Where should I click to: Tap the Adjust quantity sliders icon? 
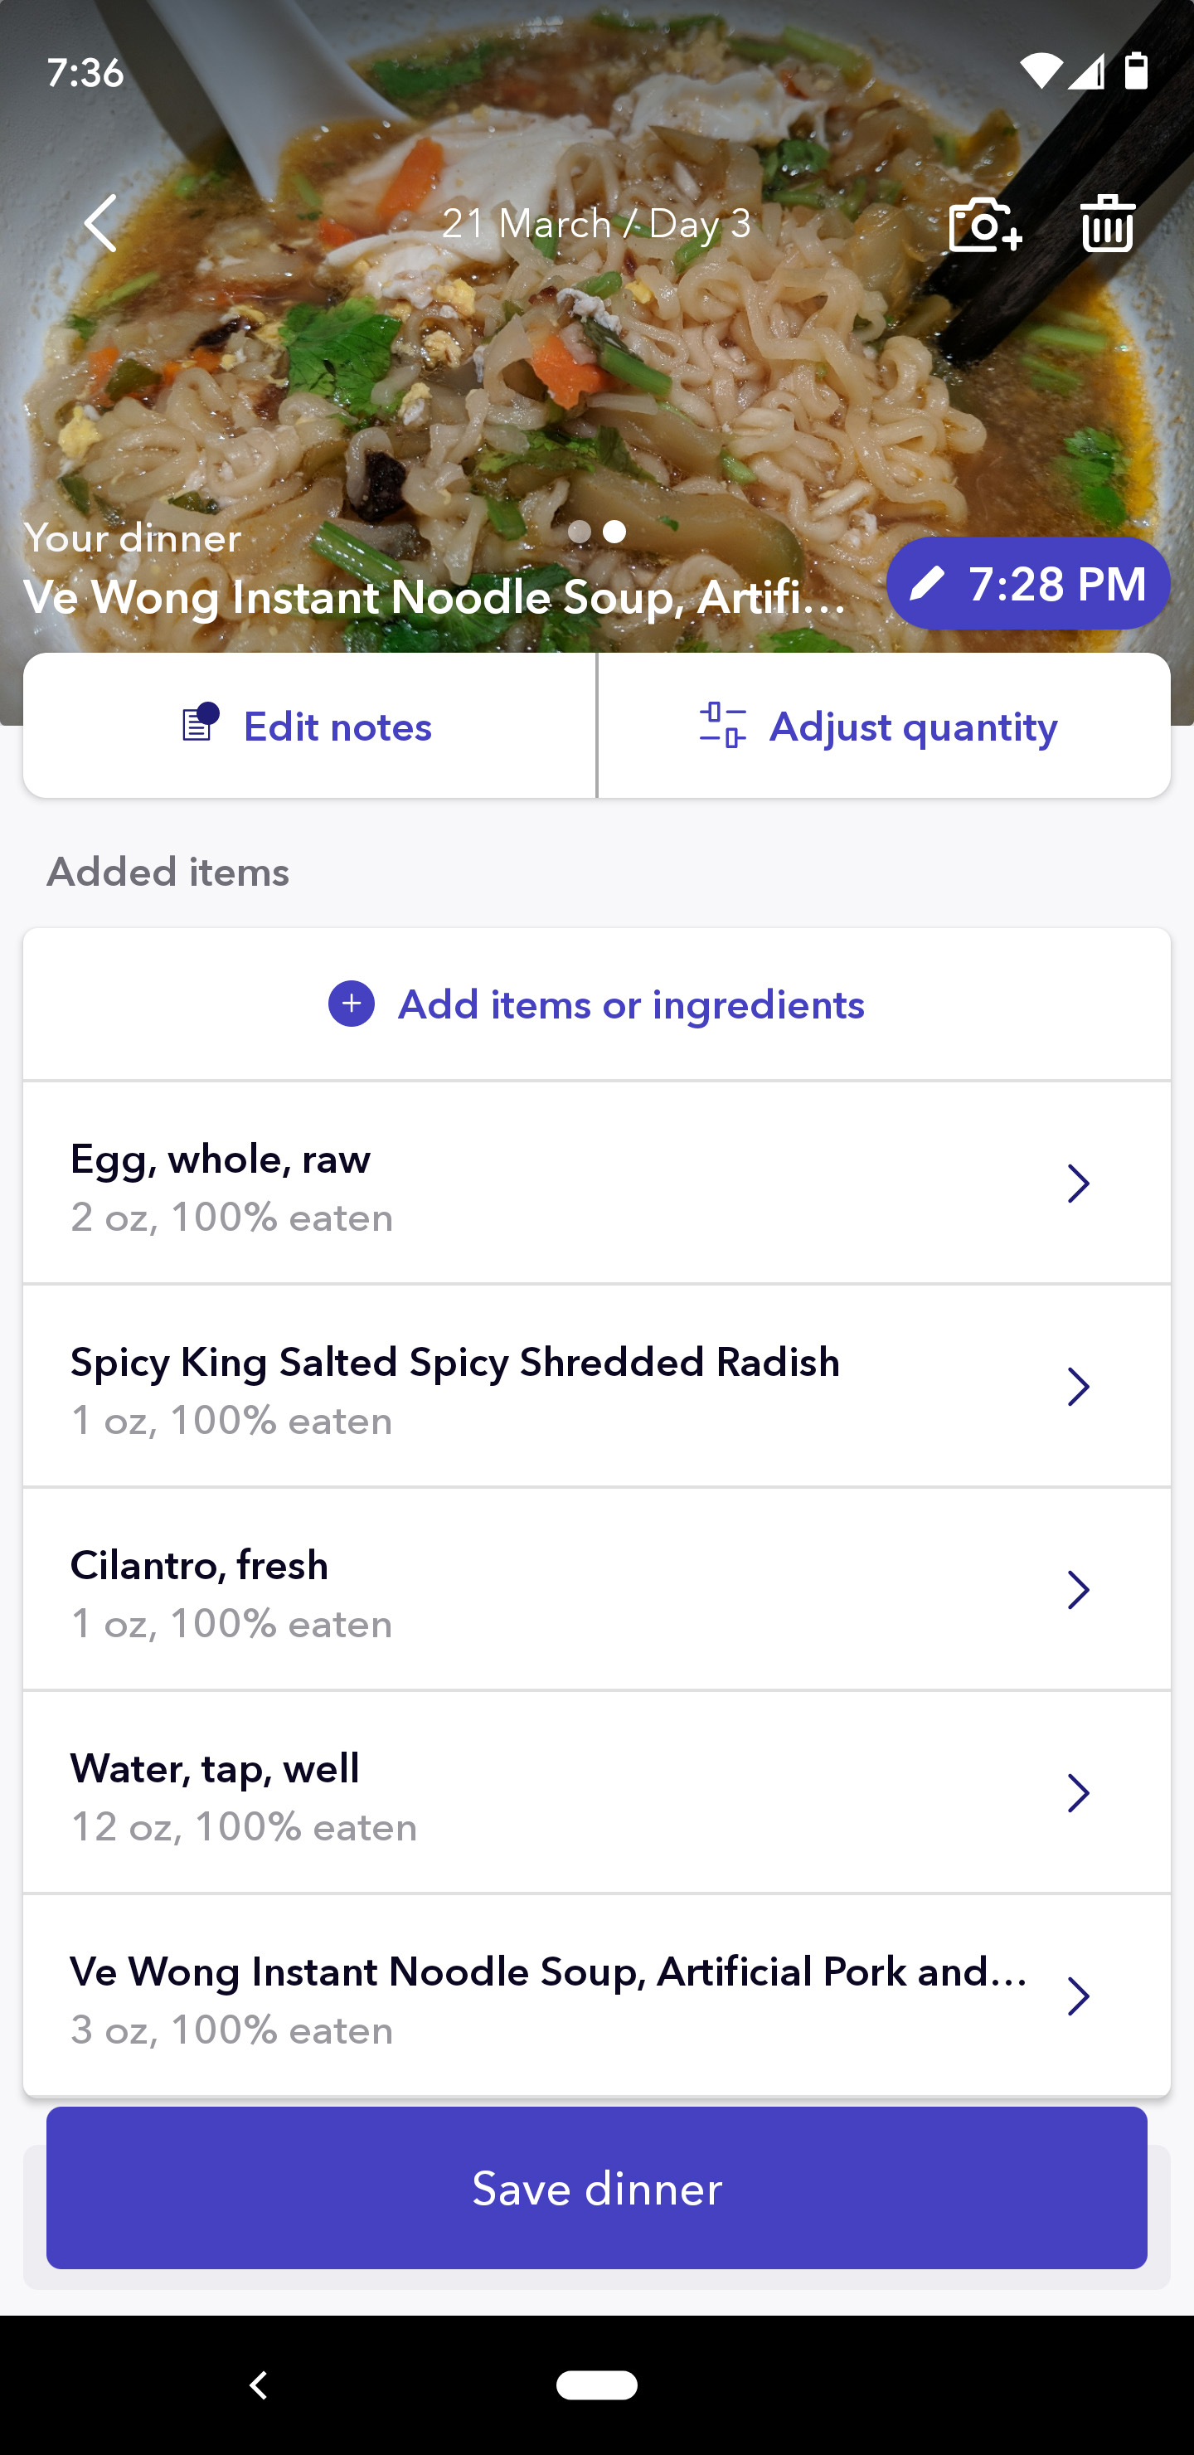pos(722,727)
